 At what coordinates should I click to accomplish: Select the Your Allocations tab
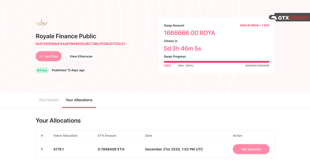tap(79, 100)
